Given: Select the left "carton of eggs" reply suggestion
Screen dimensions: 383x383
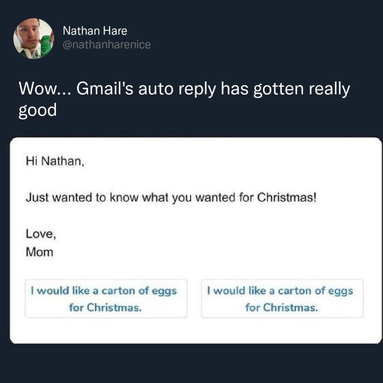Looking at the screenshot, I should [106, 299].
